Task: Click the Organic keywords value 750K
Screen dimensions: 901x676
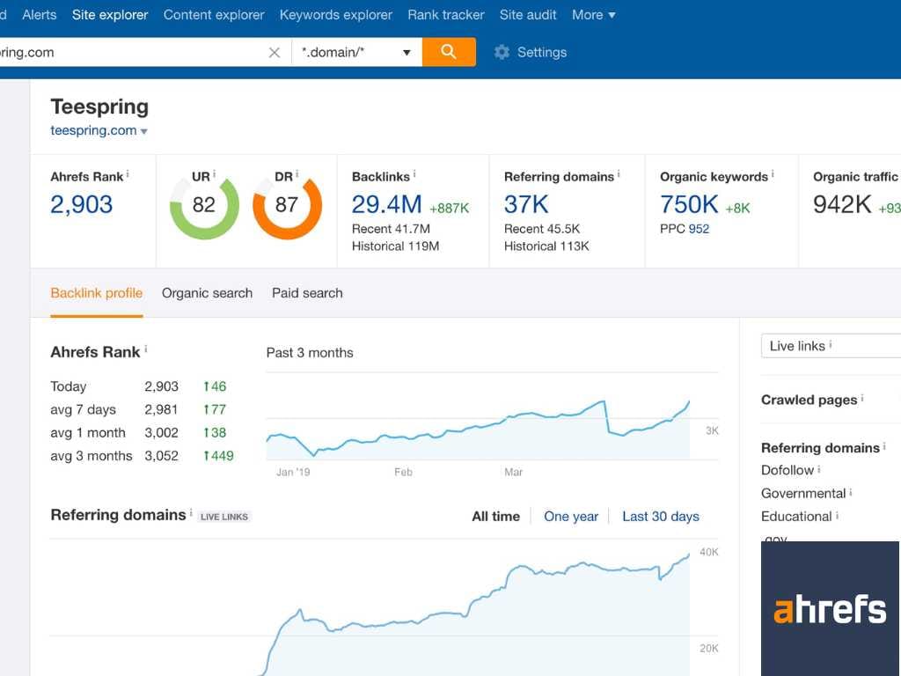Action: coord(689,204)
